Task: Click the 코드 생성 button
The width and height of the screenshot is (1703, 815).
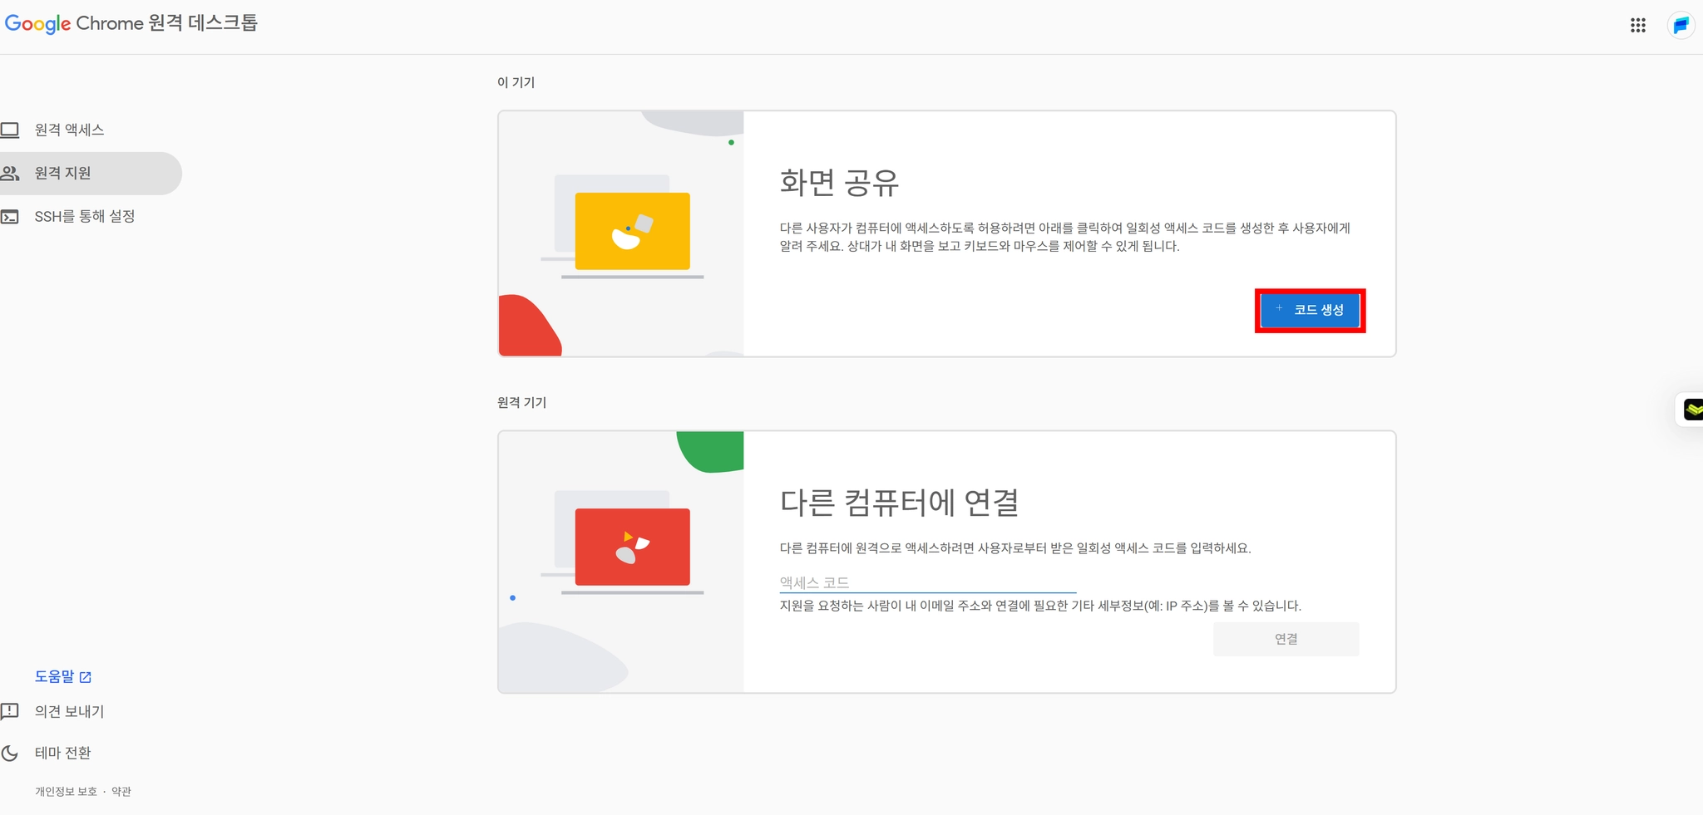Action: (x=1310, y=310)
